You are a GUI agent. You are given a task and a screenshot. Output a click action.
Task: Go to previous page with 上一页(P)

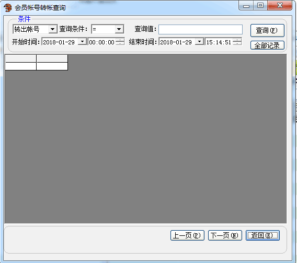click(x=187, y=235)
